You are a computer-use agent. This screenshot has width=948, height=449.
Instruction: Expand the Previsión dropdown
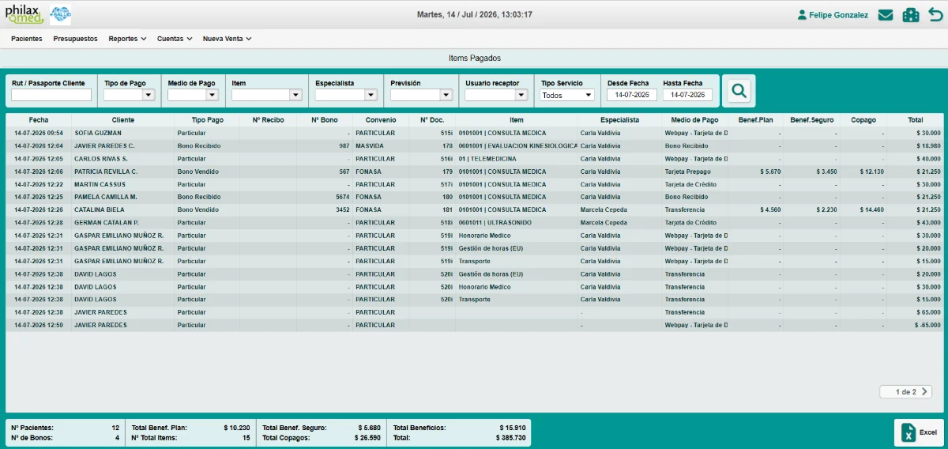point(421,95)
